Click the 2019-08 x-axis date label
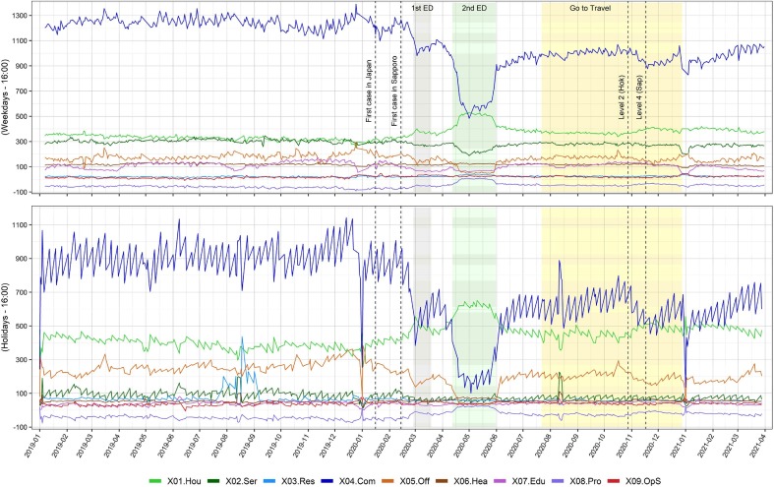Screen dimensions: 774x487 (x=220, y=445)
